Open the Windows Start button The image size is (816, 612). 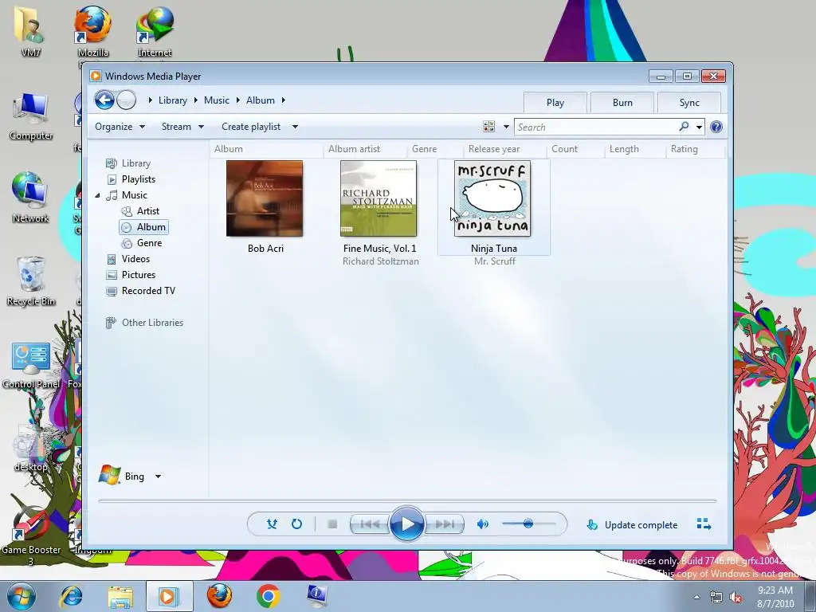(22, 596)
